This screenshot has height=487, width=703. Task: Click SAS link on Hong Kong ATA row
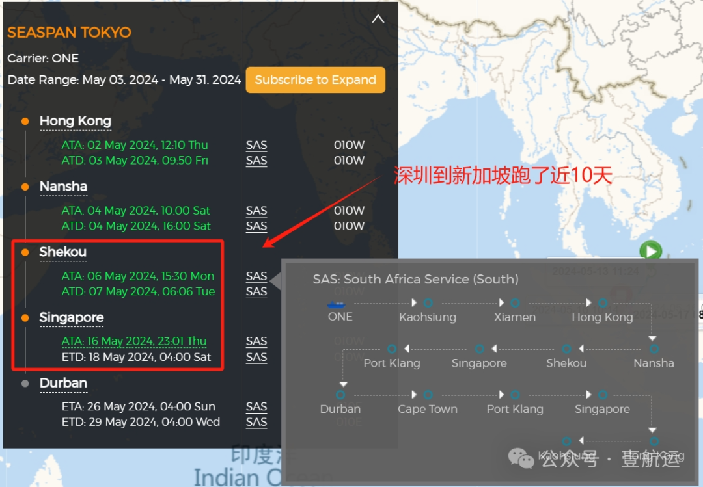256,145
